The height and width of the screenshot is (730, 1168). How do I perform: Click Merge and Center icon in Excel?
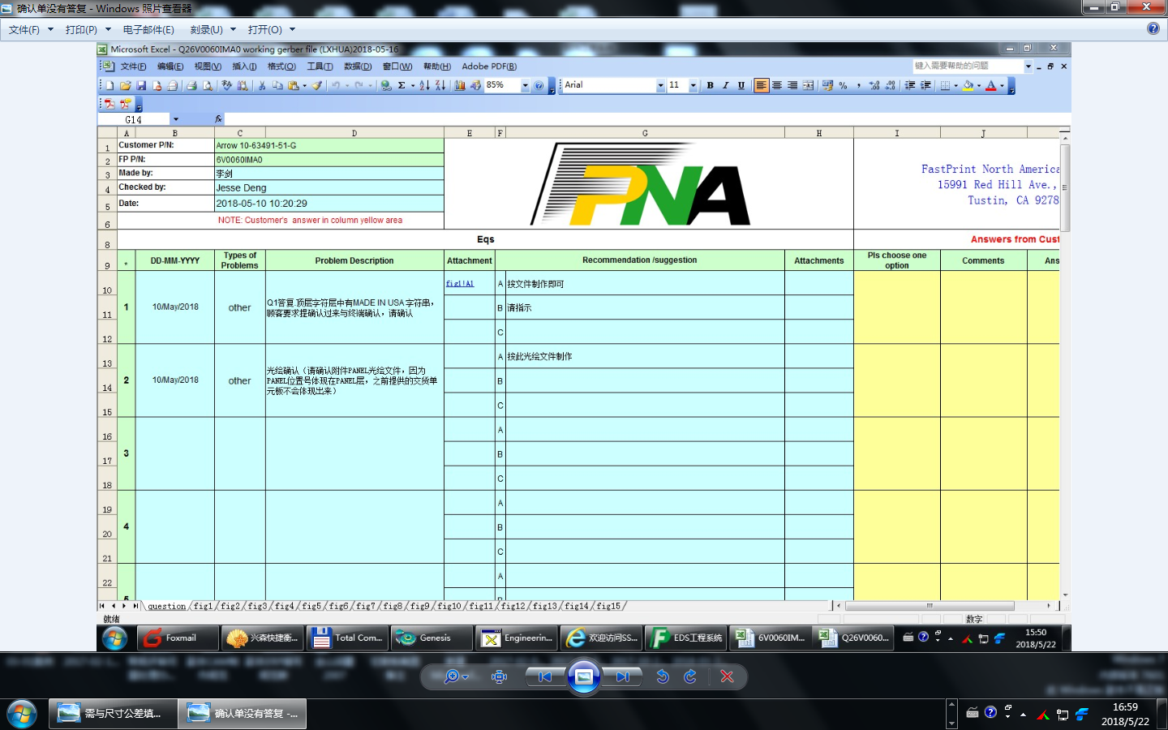coord(808,85)
